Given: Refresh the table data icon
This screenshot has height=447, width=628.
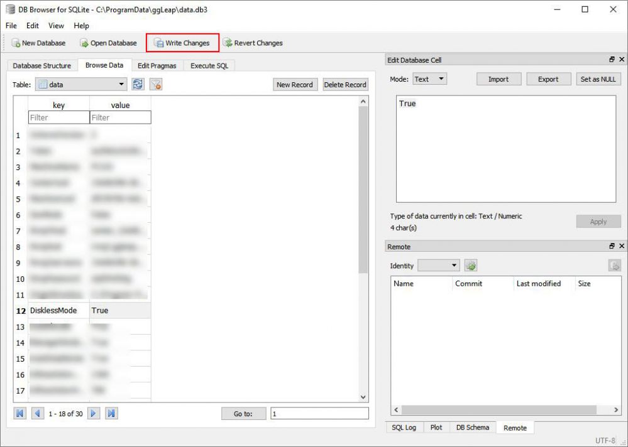Looking at the screenshot, I should tap(138, 84).
